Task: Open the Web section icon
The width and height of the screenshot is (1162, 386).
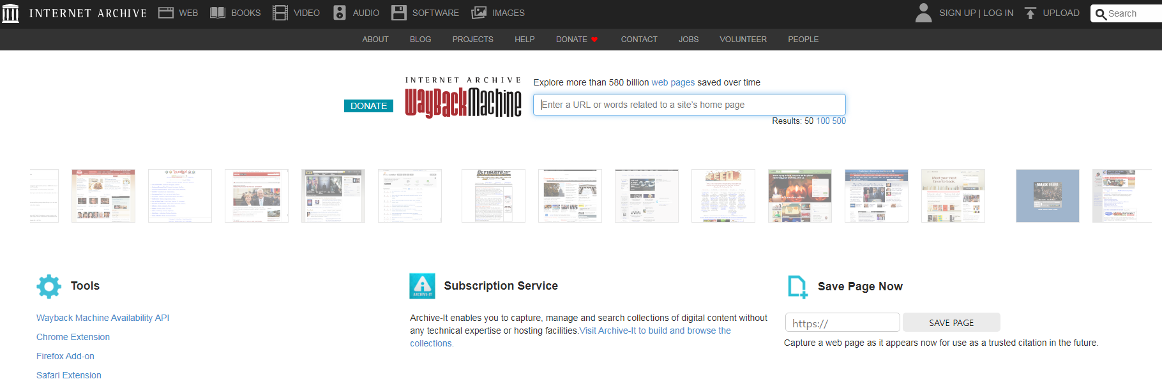Action: [x=166, y=13]
